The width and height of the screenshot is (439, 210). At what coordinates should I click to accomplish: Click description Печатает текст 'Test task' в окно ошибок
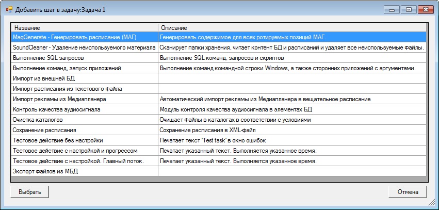tap(292, 140)
